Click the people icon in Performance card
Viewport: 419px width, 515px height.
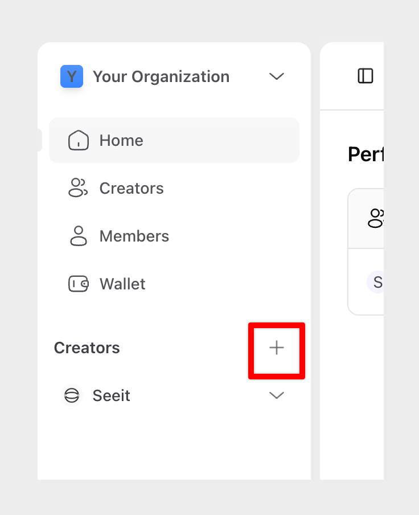tap(376, 218)
